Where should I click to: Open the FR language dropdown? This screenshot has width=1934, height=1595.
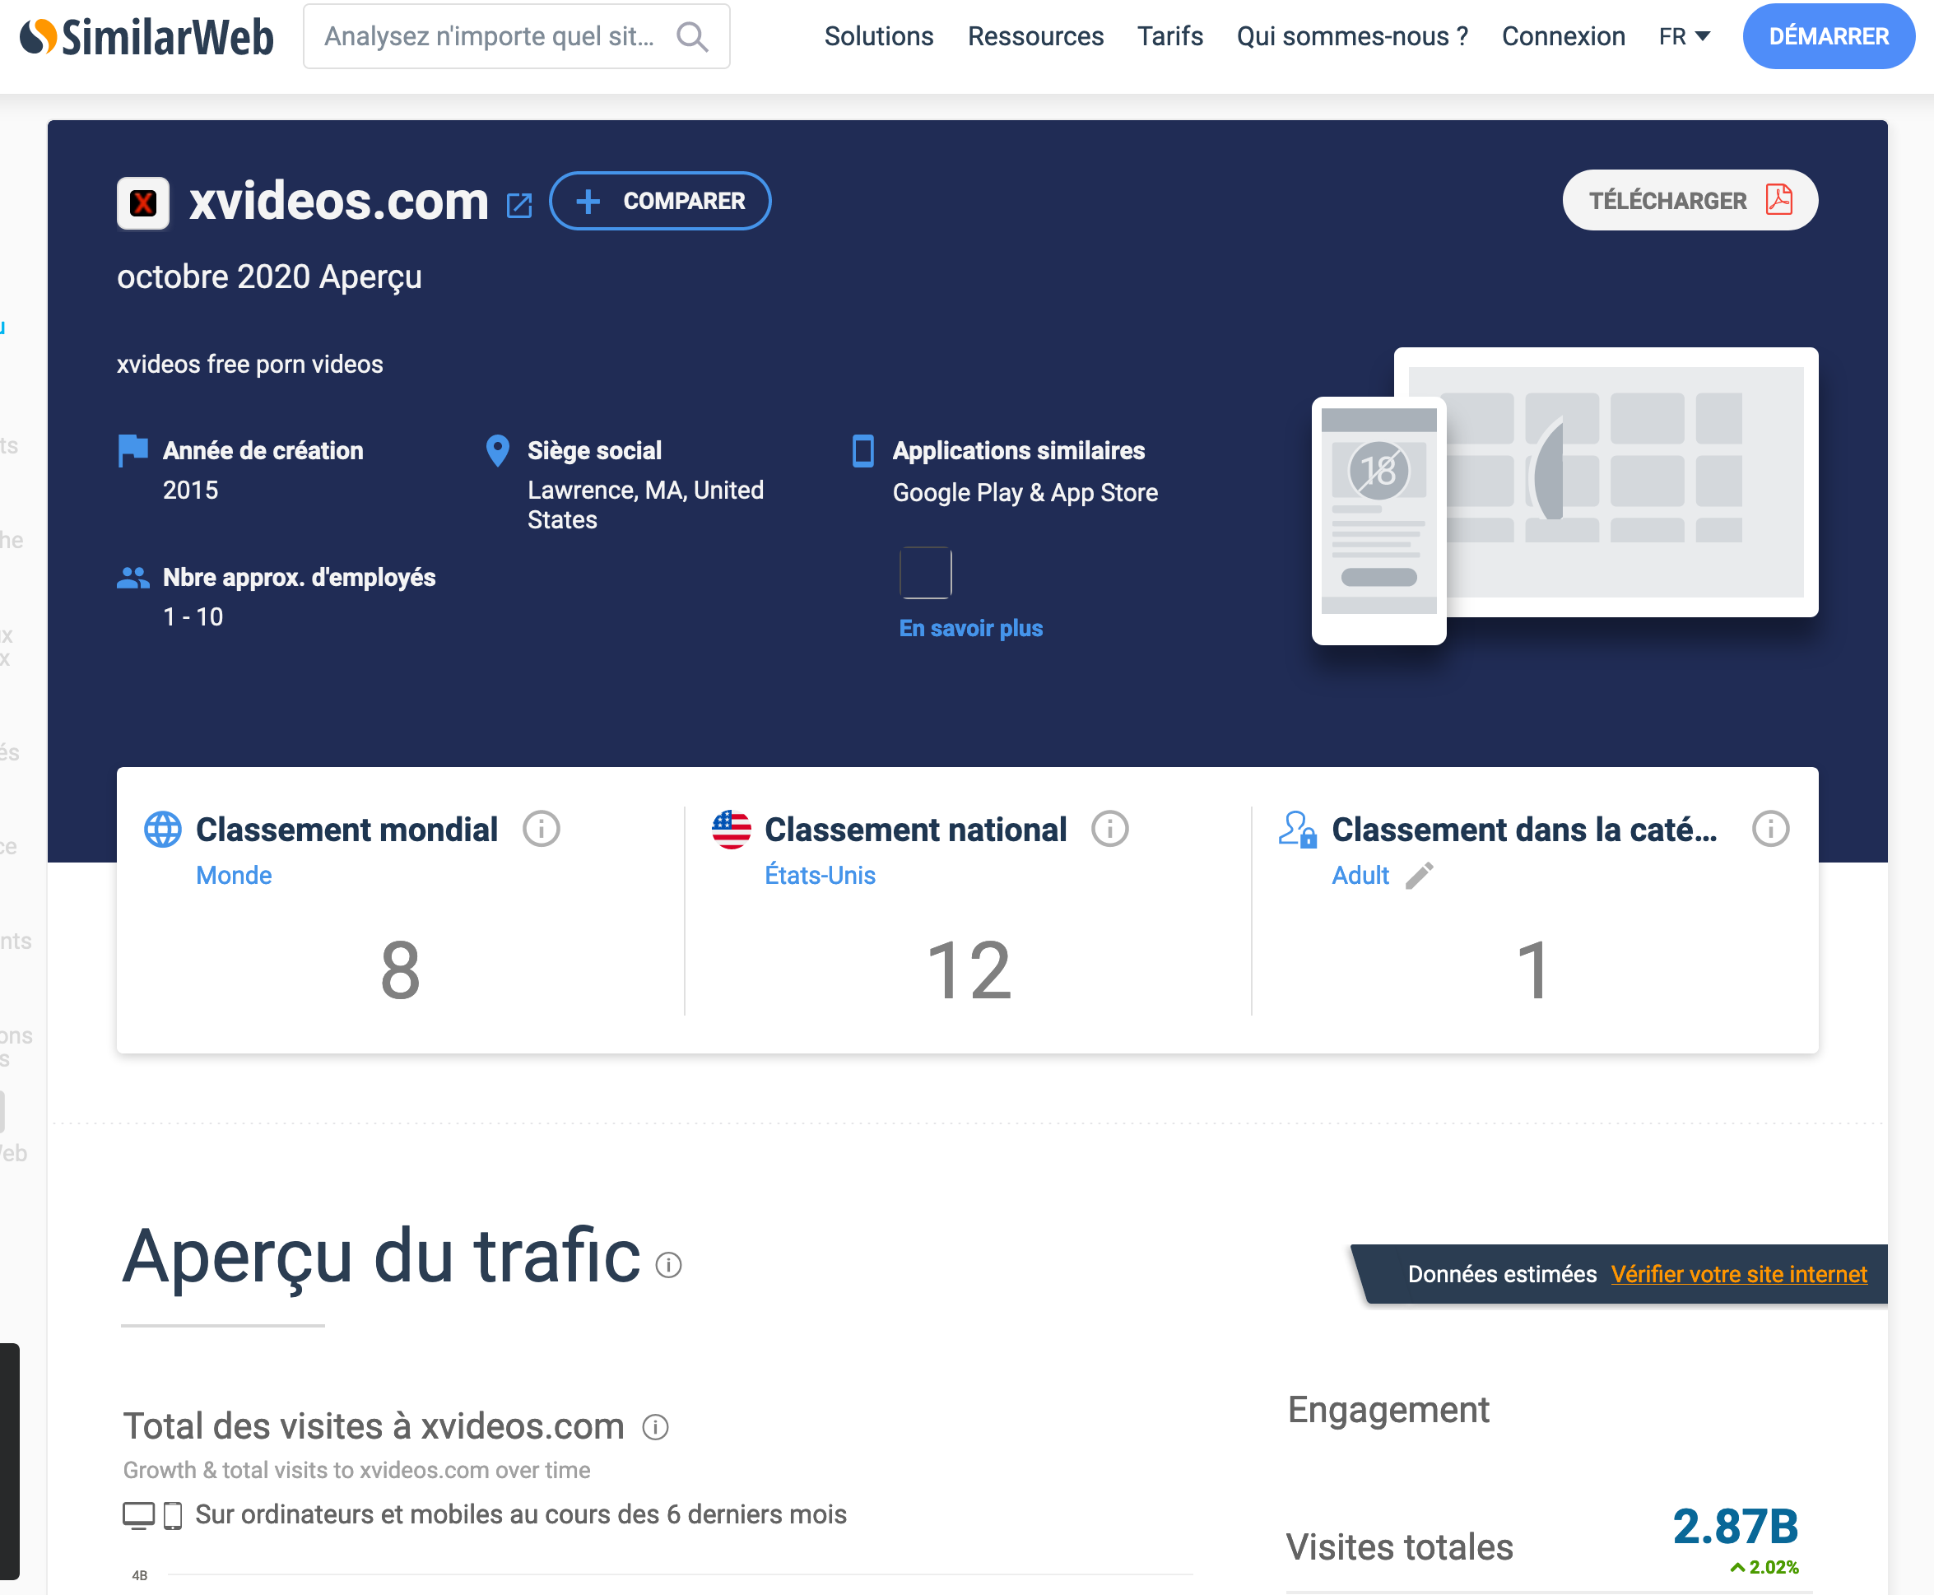pyautogui.click(x=1683, y=37)
